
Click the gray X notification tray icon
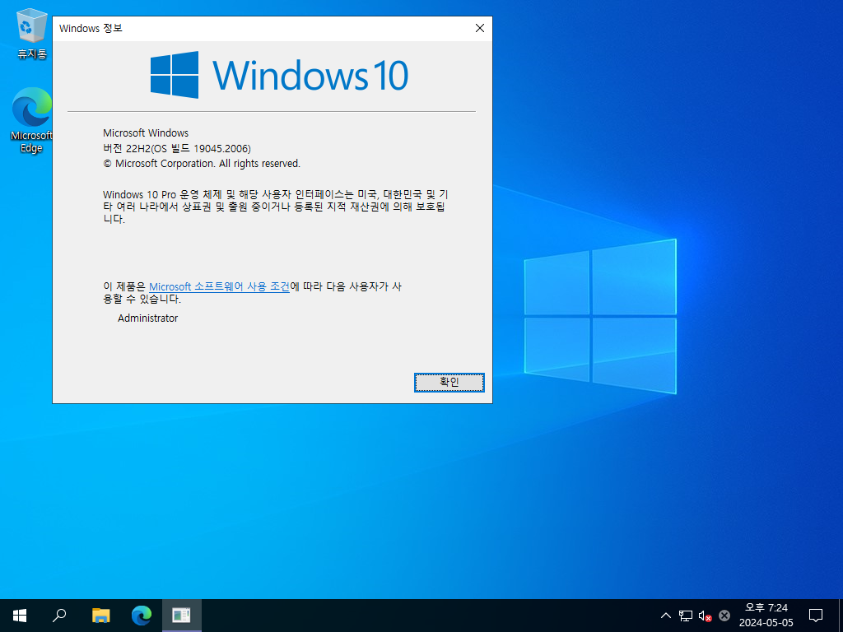click(x=724, y=616)
